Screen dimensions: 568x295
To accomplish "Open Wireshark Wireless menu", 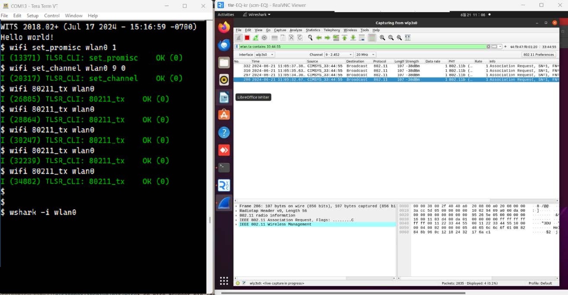I will coord(350,30).
